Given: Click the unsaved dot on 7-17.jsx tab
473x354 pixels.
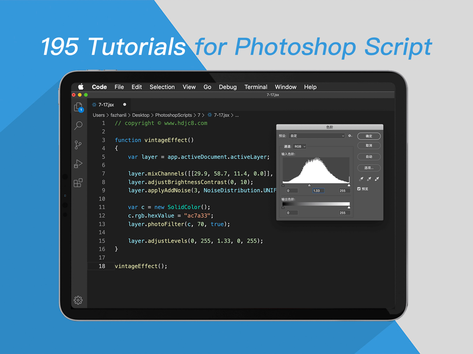Looking at the screenshot, I should (x=124, y=104).
